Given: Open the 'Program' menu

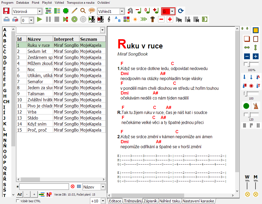Looking at the screenshot, I should (x=7, y=3).
